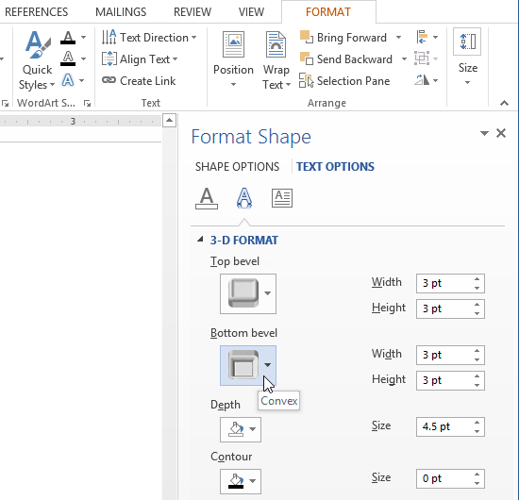Click the Top bevel Width field
Screen dimensions: 519x500
tap(444, 283)
